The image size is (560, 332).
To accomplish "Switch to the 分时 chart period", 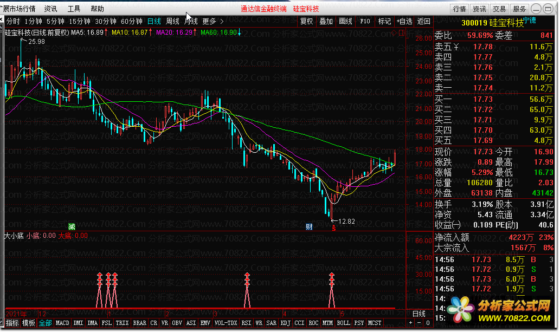I will tap(13, 22).
